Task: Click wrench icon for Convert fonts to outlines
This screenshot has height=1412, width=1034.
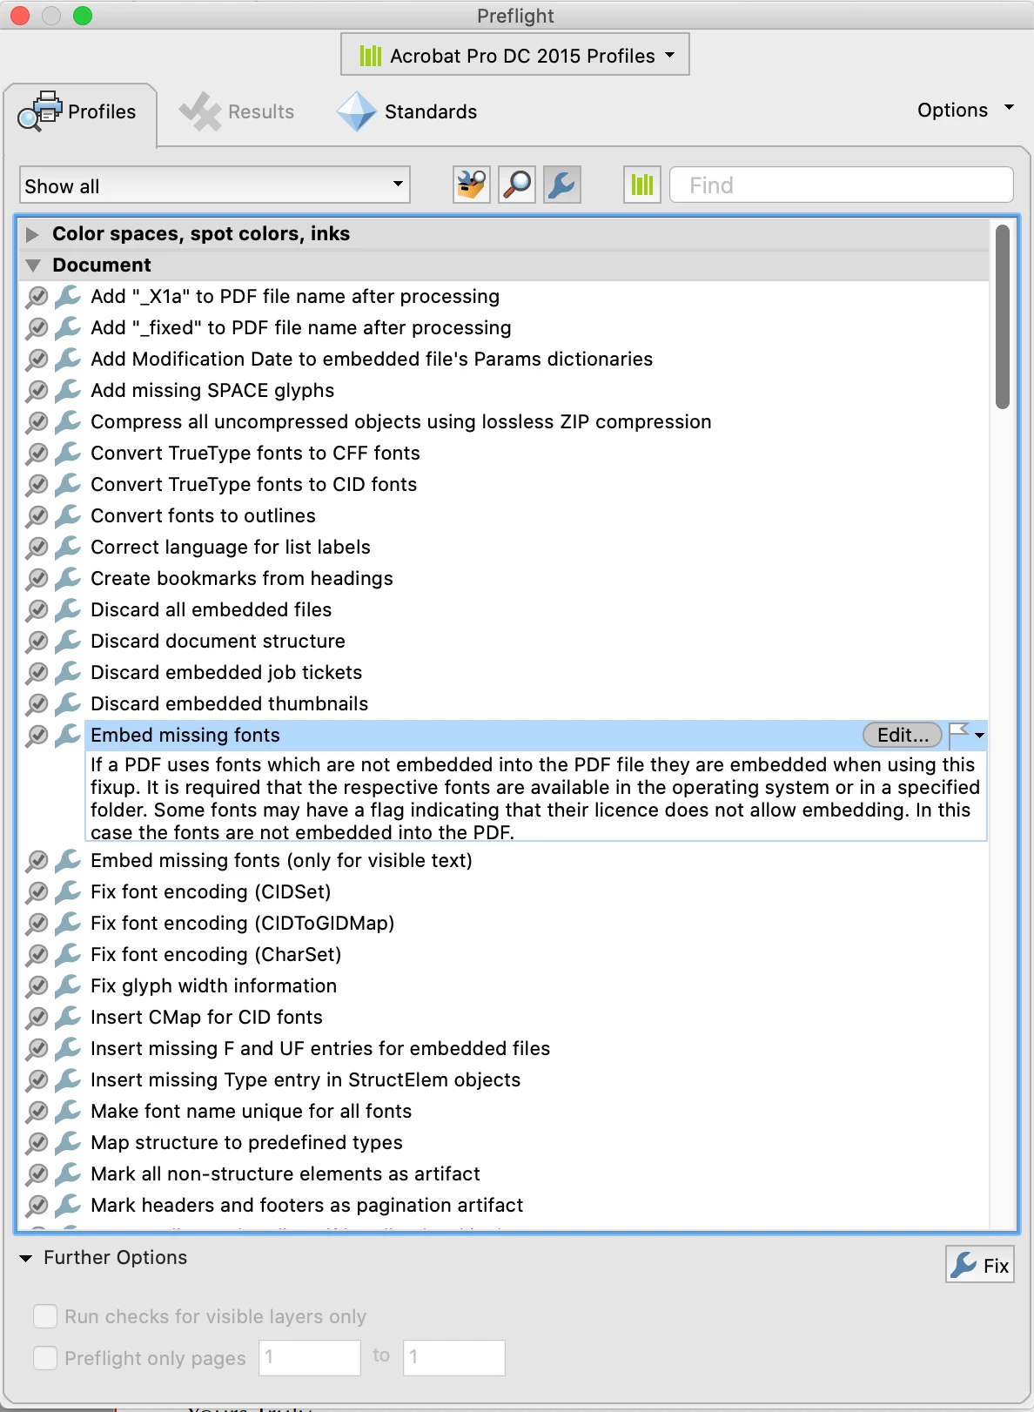Action: [68, 515]
